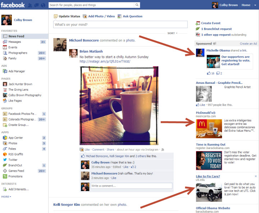Click the Pokes icon in sidebar

click(x=5, y=149)
